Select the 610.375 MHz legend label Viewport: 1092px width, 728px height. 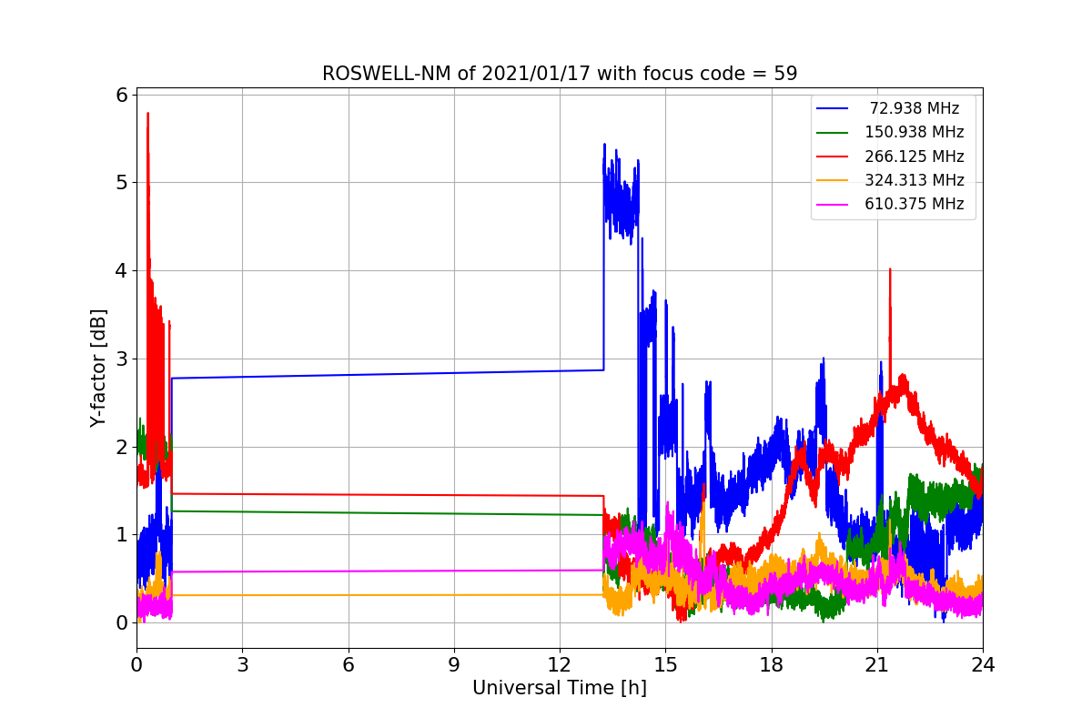[915, 204]
